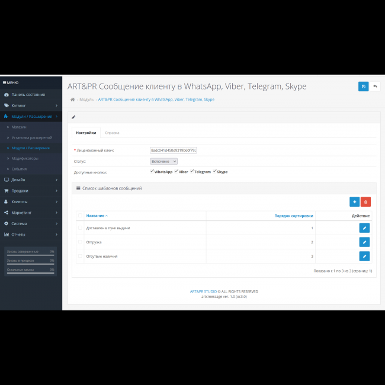Open the Статус dropdown
This screenshot has height=385, width=385.
click(x=163, y=161)
